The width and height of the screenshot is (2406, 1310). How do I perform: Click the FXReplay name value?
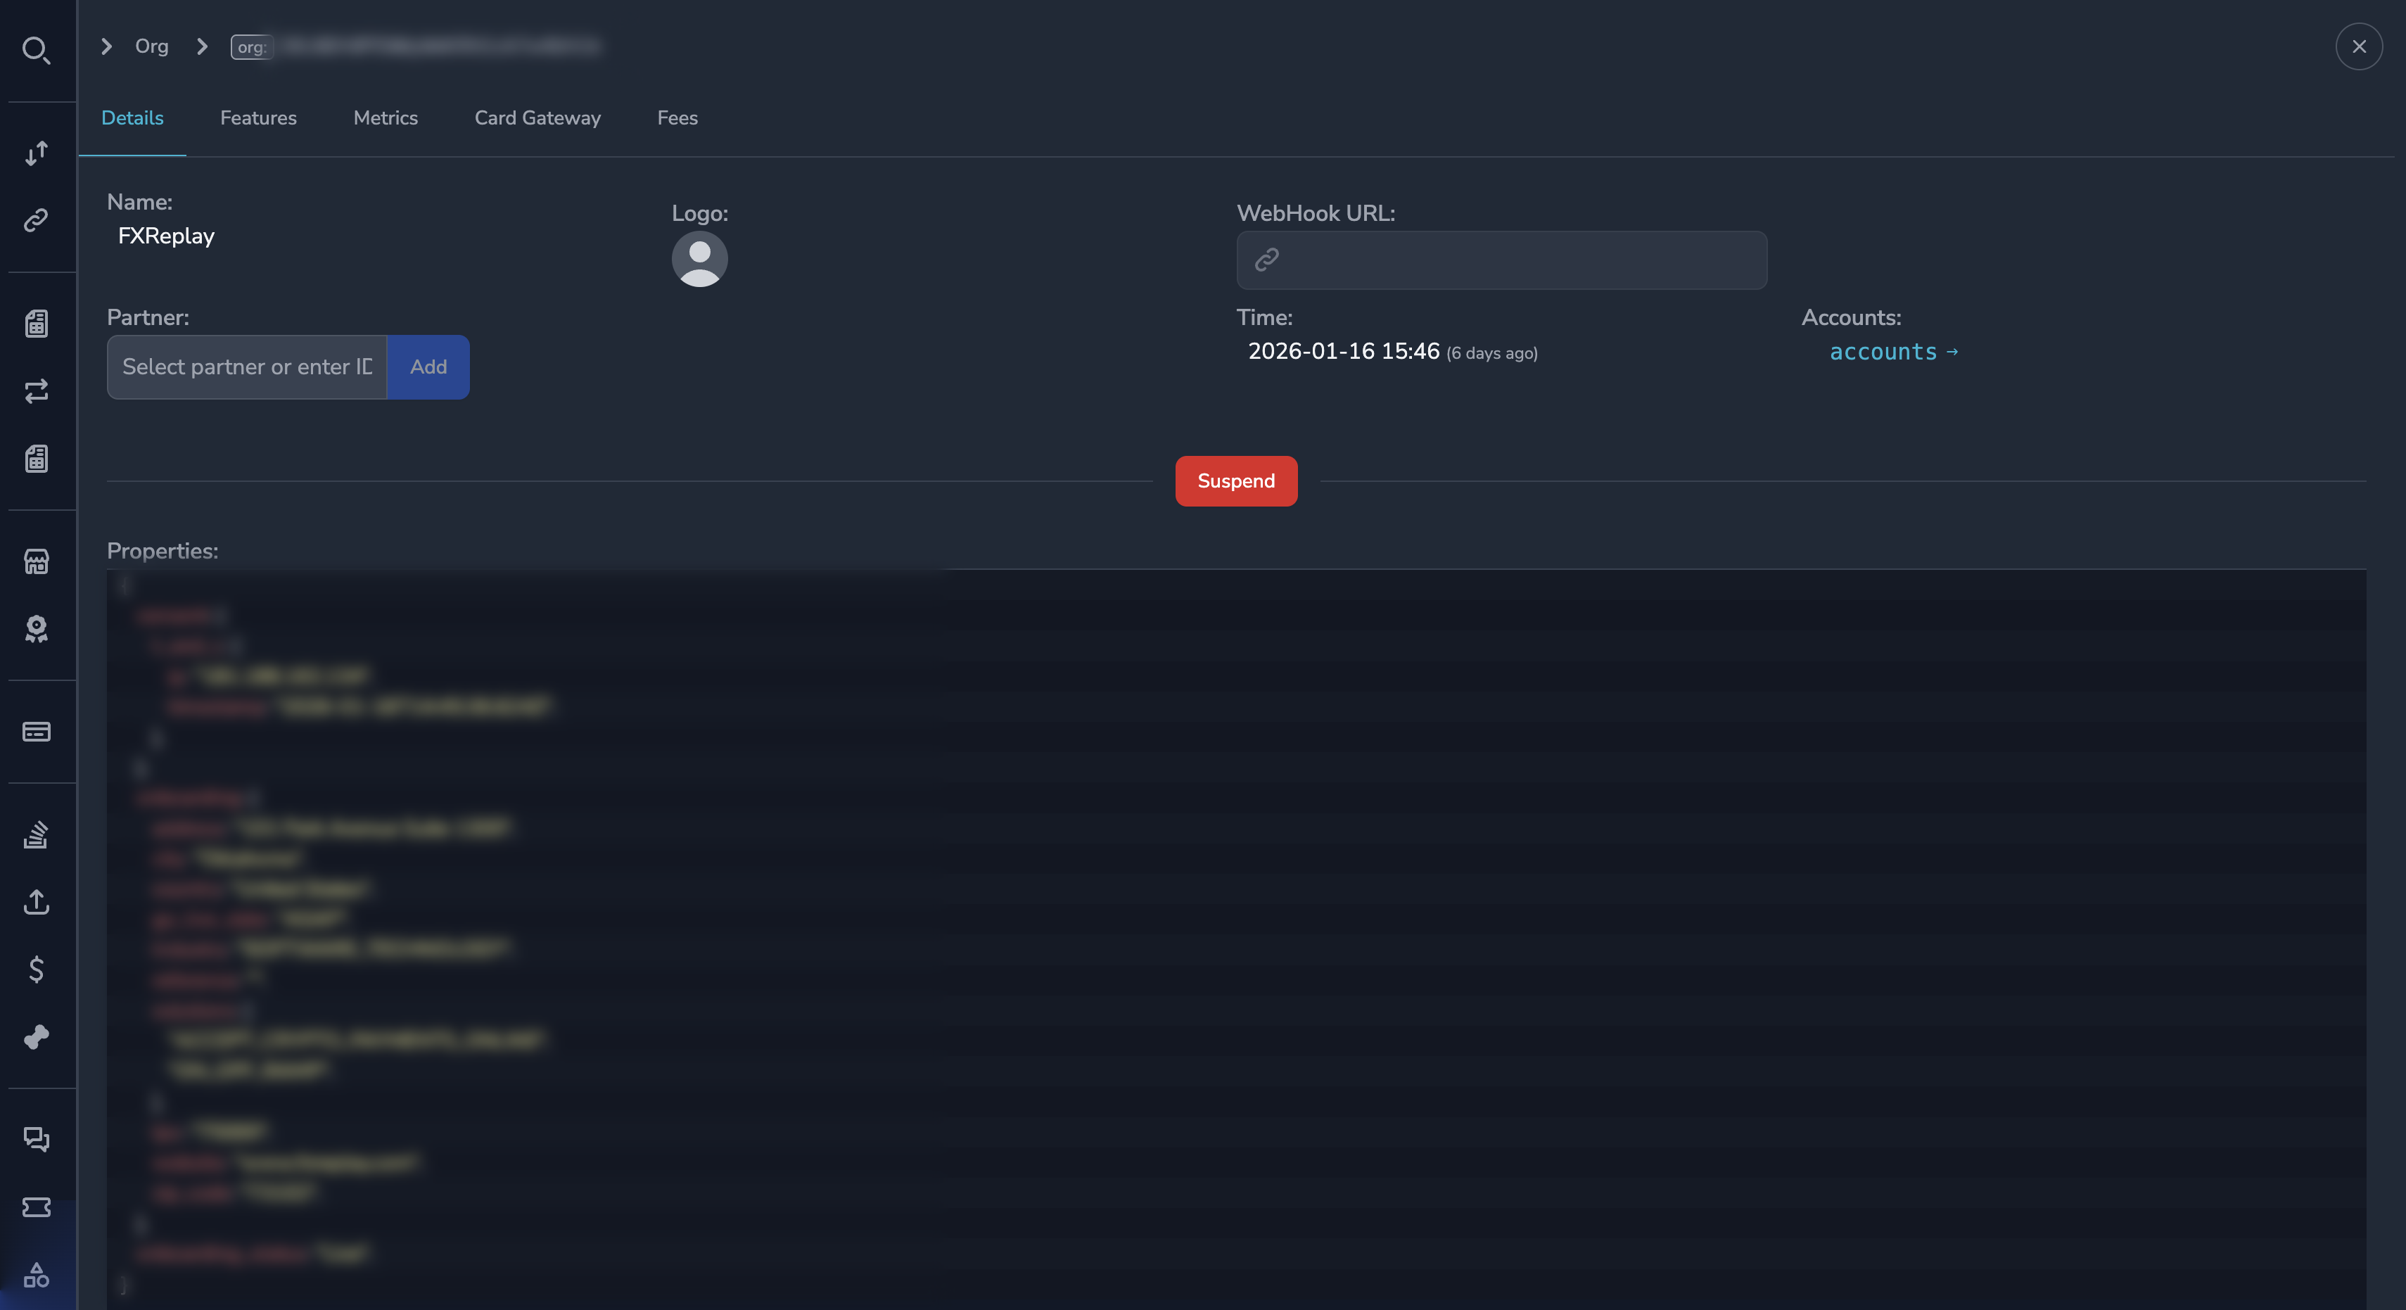pos(166,236)
